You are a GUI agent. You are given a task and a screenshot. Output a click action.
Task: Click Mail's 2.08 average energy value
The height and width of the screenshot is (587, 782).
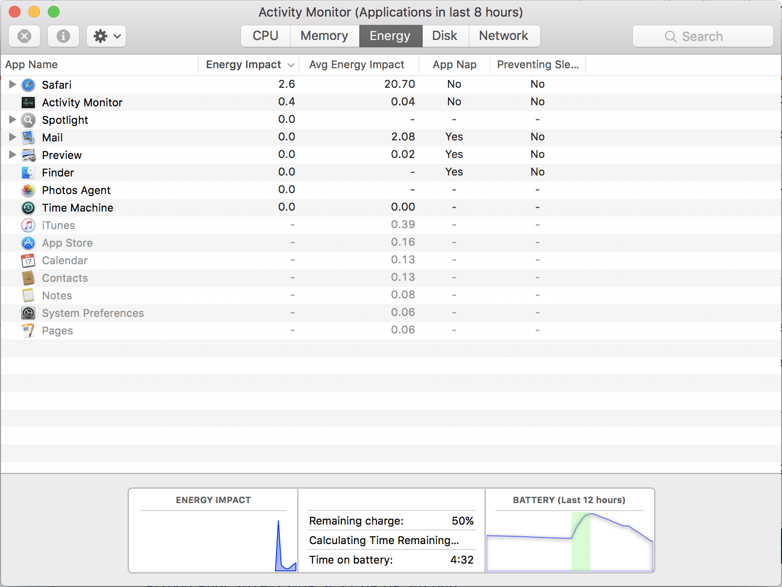[x=403, y=137]
